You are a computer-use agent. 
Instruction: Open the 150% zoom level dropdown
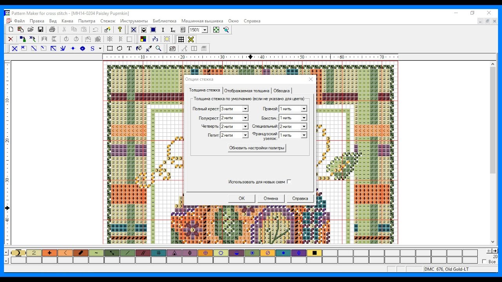pyautogui.click(x=205, y=30)
